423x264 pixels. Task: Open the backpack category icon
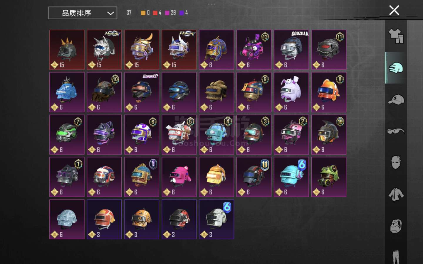[396, 226]
